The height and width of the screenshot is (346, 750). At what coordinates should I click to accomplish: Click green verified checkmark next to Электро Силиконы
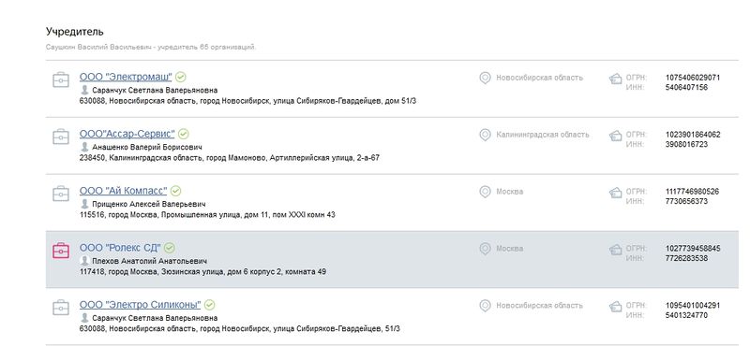(x=209, y=305)
